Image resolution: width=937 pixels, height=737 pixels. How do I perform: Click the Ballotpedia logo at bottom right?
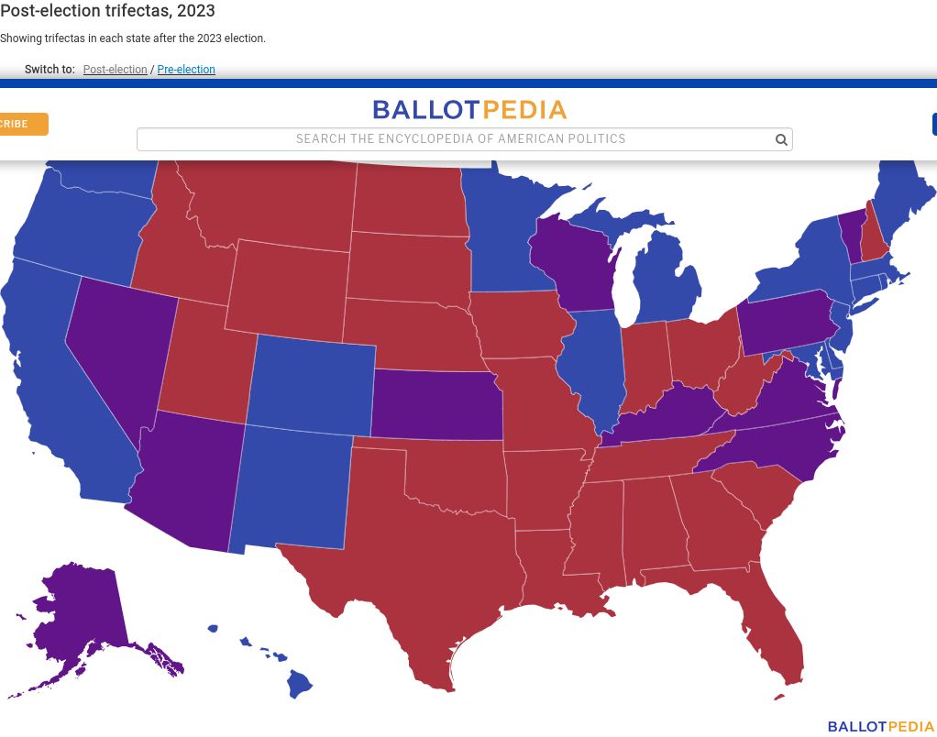pyautogui.click(x=878, y=726)
